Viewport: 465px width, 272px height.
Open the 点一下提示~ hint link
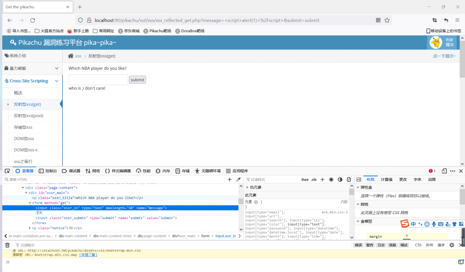[444, 56]
